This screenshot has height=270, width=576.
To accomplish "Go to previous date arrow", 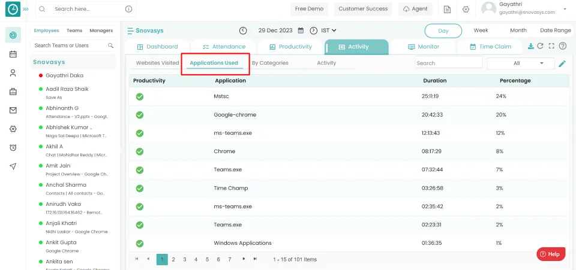I will 243,31.
